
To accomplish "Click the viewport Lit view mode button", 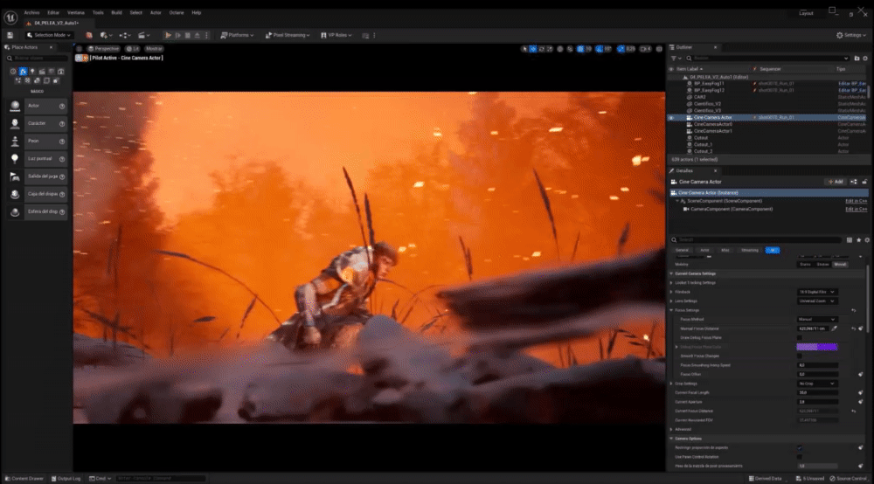I will click(x=133, y=49).
